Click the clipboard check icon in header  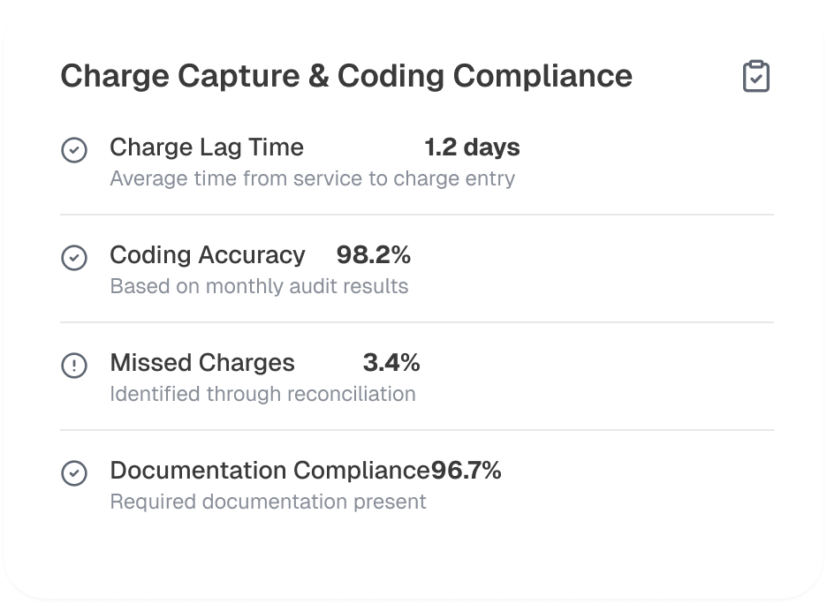[755, 76]
